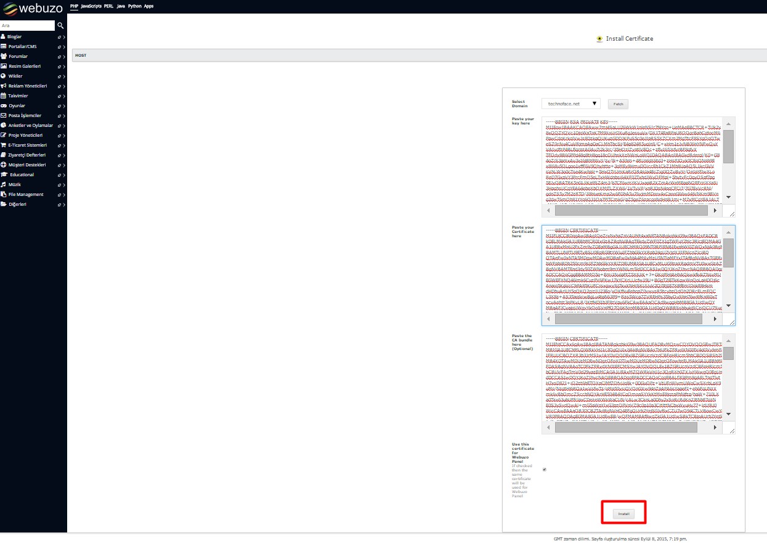This screenshot has width=767, height=546.
Task: Click the Resim Galerileri picture icon
Action: coord(3,66)
